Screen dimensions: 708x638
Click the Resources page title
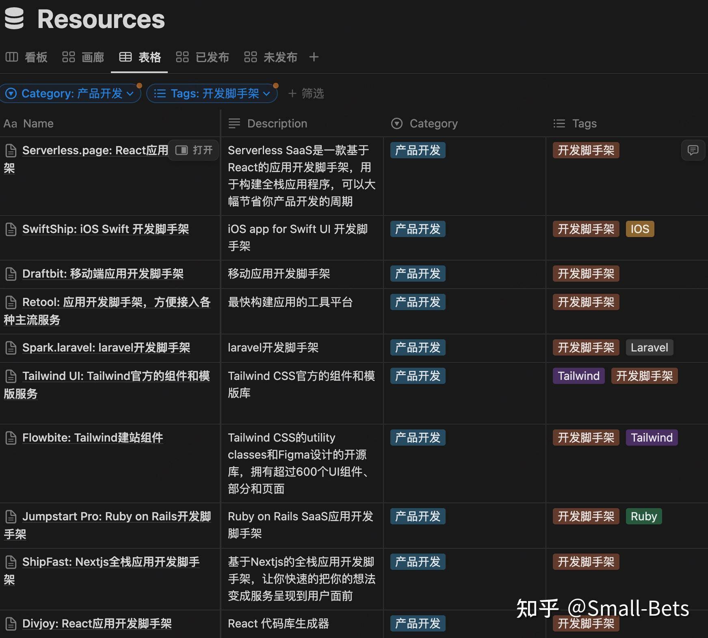click(101, 19)
